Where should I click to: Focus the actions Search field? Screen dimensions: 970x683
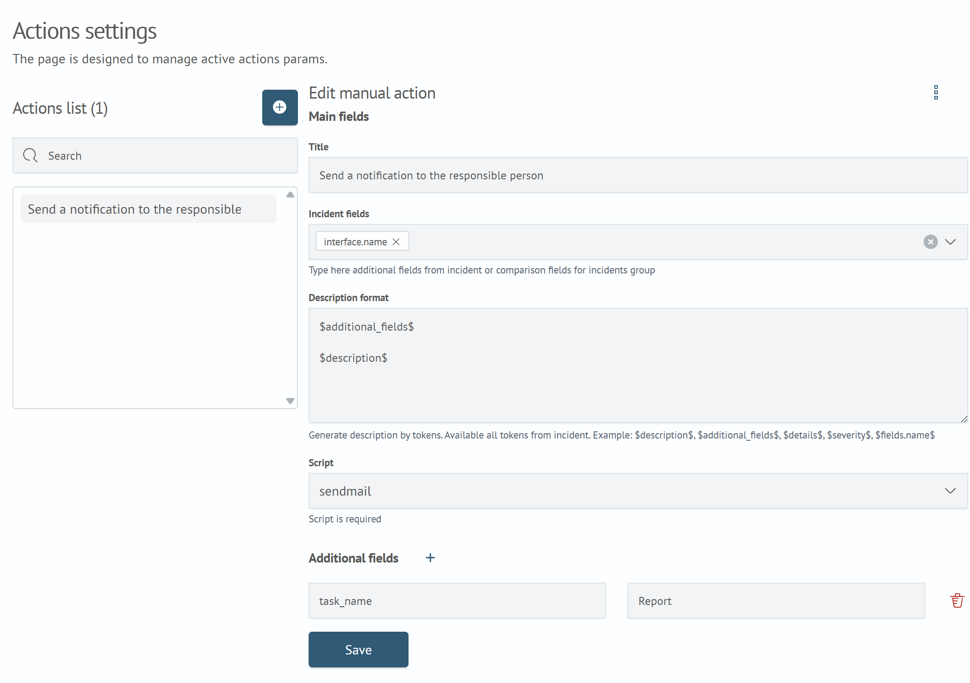pos(155,155)
